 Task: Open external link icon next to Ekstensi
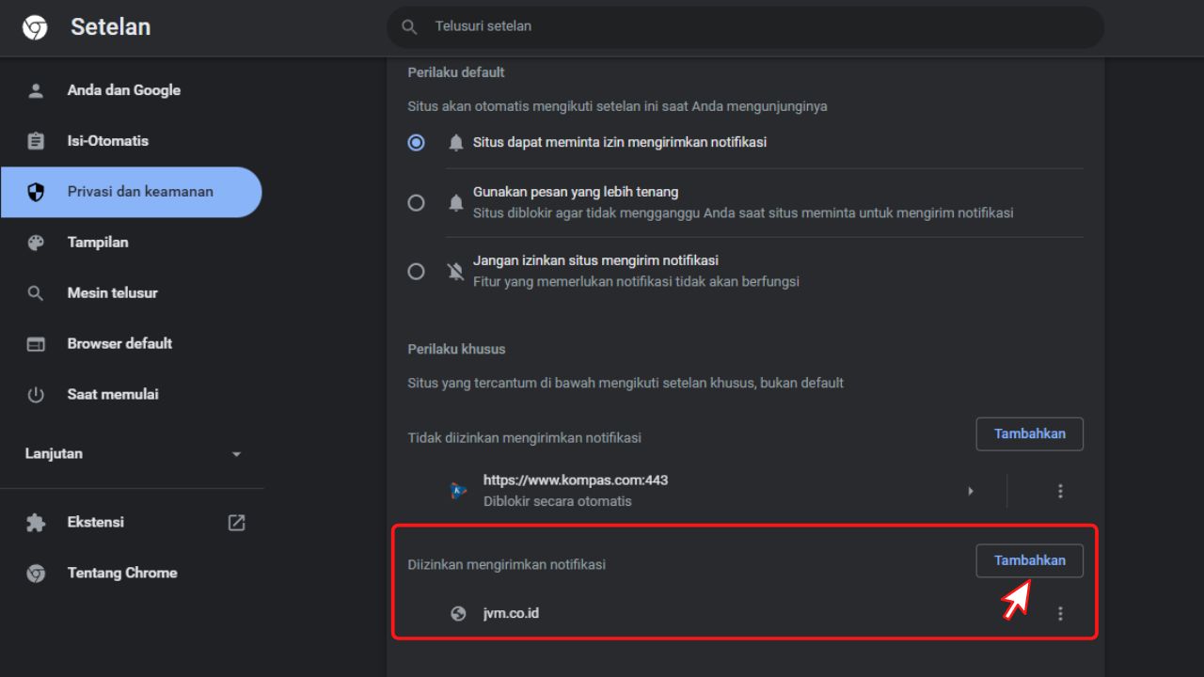point(237,523)
